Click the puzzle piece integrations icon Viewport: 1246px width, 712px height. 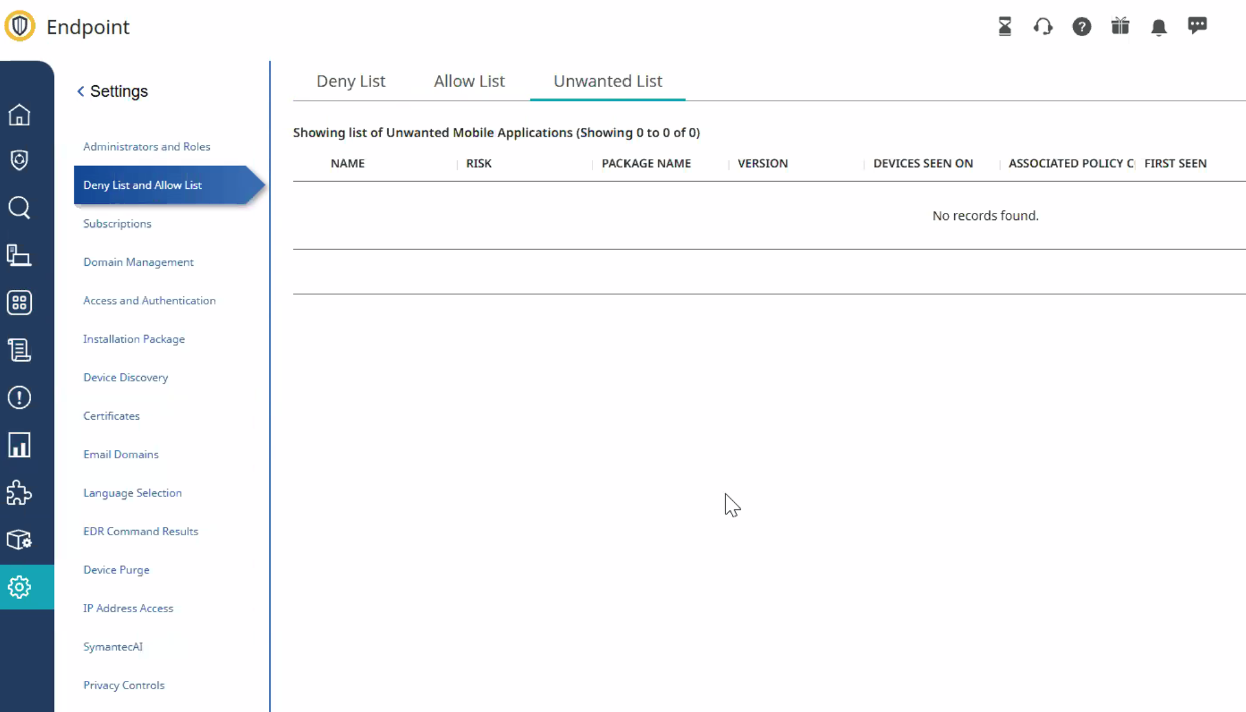(19, 493)
